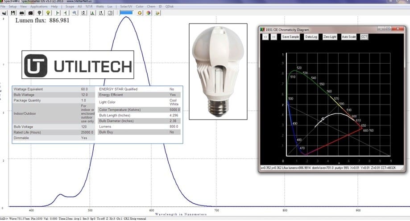The height and width of the screenshot is (221, 410).
Task: Click the 'Wattage Equivalent' table row
Action: coord(54,89)
